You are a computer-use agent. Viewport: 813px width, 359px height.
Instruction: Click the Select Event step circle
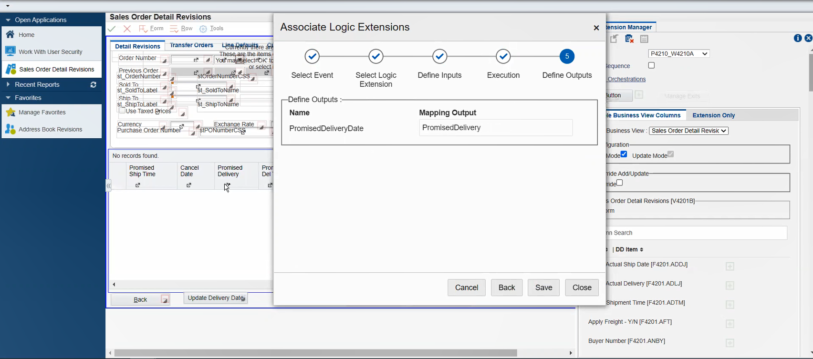[x=312, y=57]
